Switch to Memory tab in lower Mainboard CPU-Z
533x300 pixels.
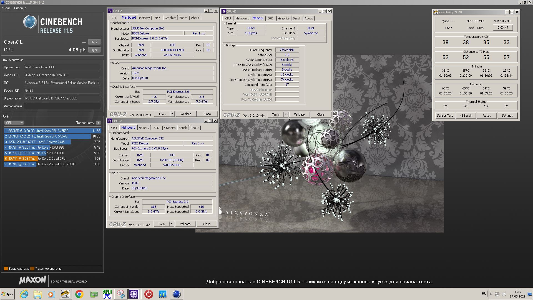tap(144, 128)
